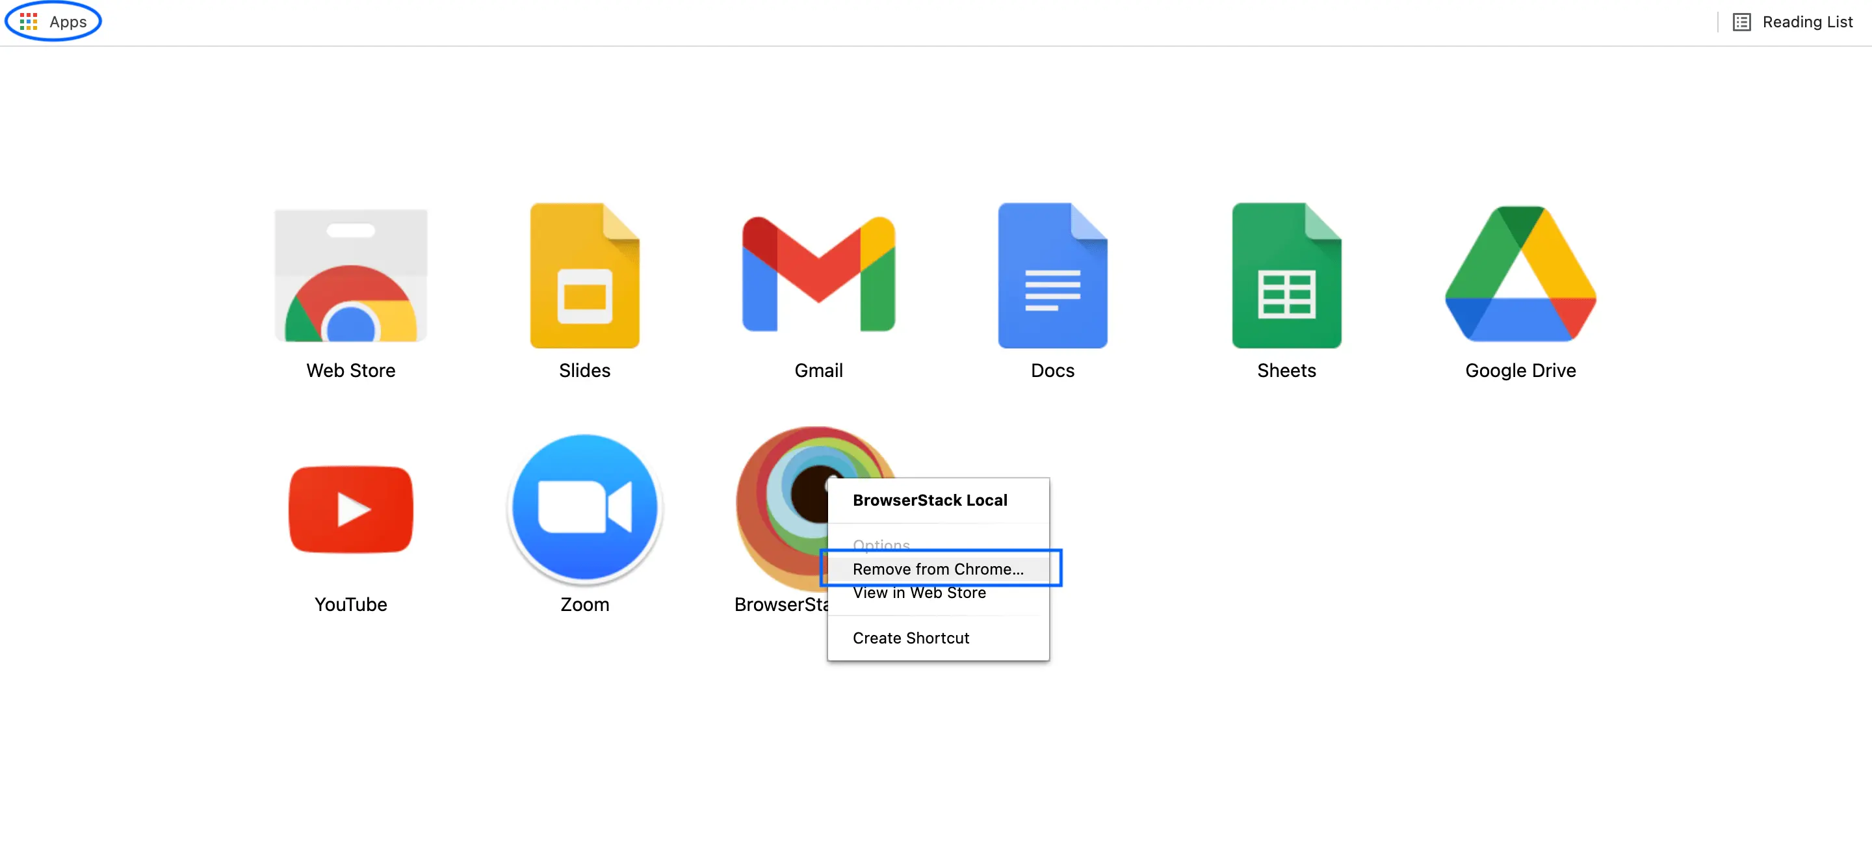Select Remove from Chrome... menu entry
The height and width of the screenshot is (845, 1872).
[937, 569]
